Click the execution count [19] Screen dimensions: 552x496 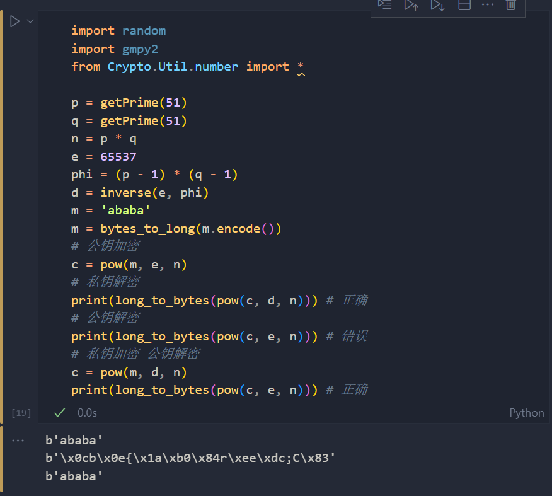[x=21, y=413]
